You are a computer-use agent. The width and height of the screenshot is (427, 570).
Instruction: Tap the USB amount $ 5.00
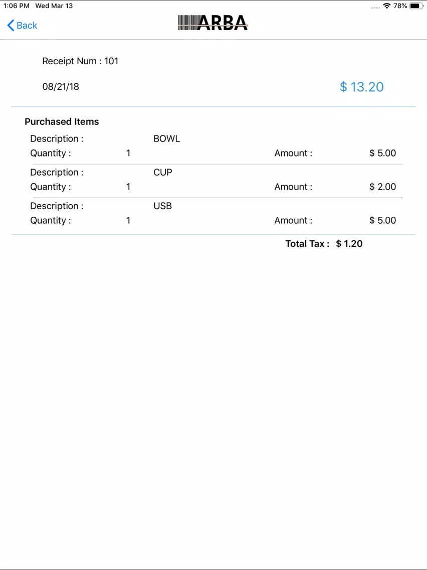382,221
